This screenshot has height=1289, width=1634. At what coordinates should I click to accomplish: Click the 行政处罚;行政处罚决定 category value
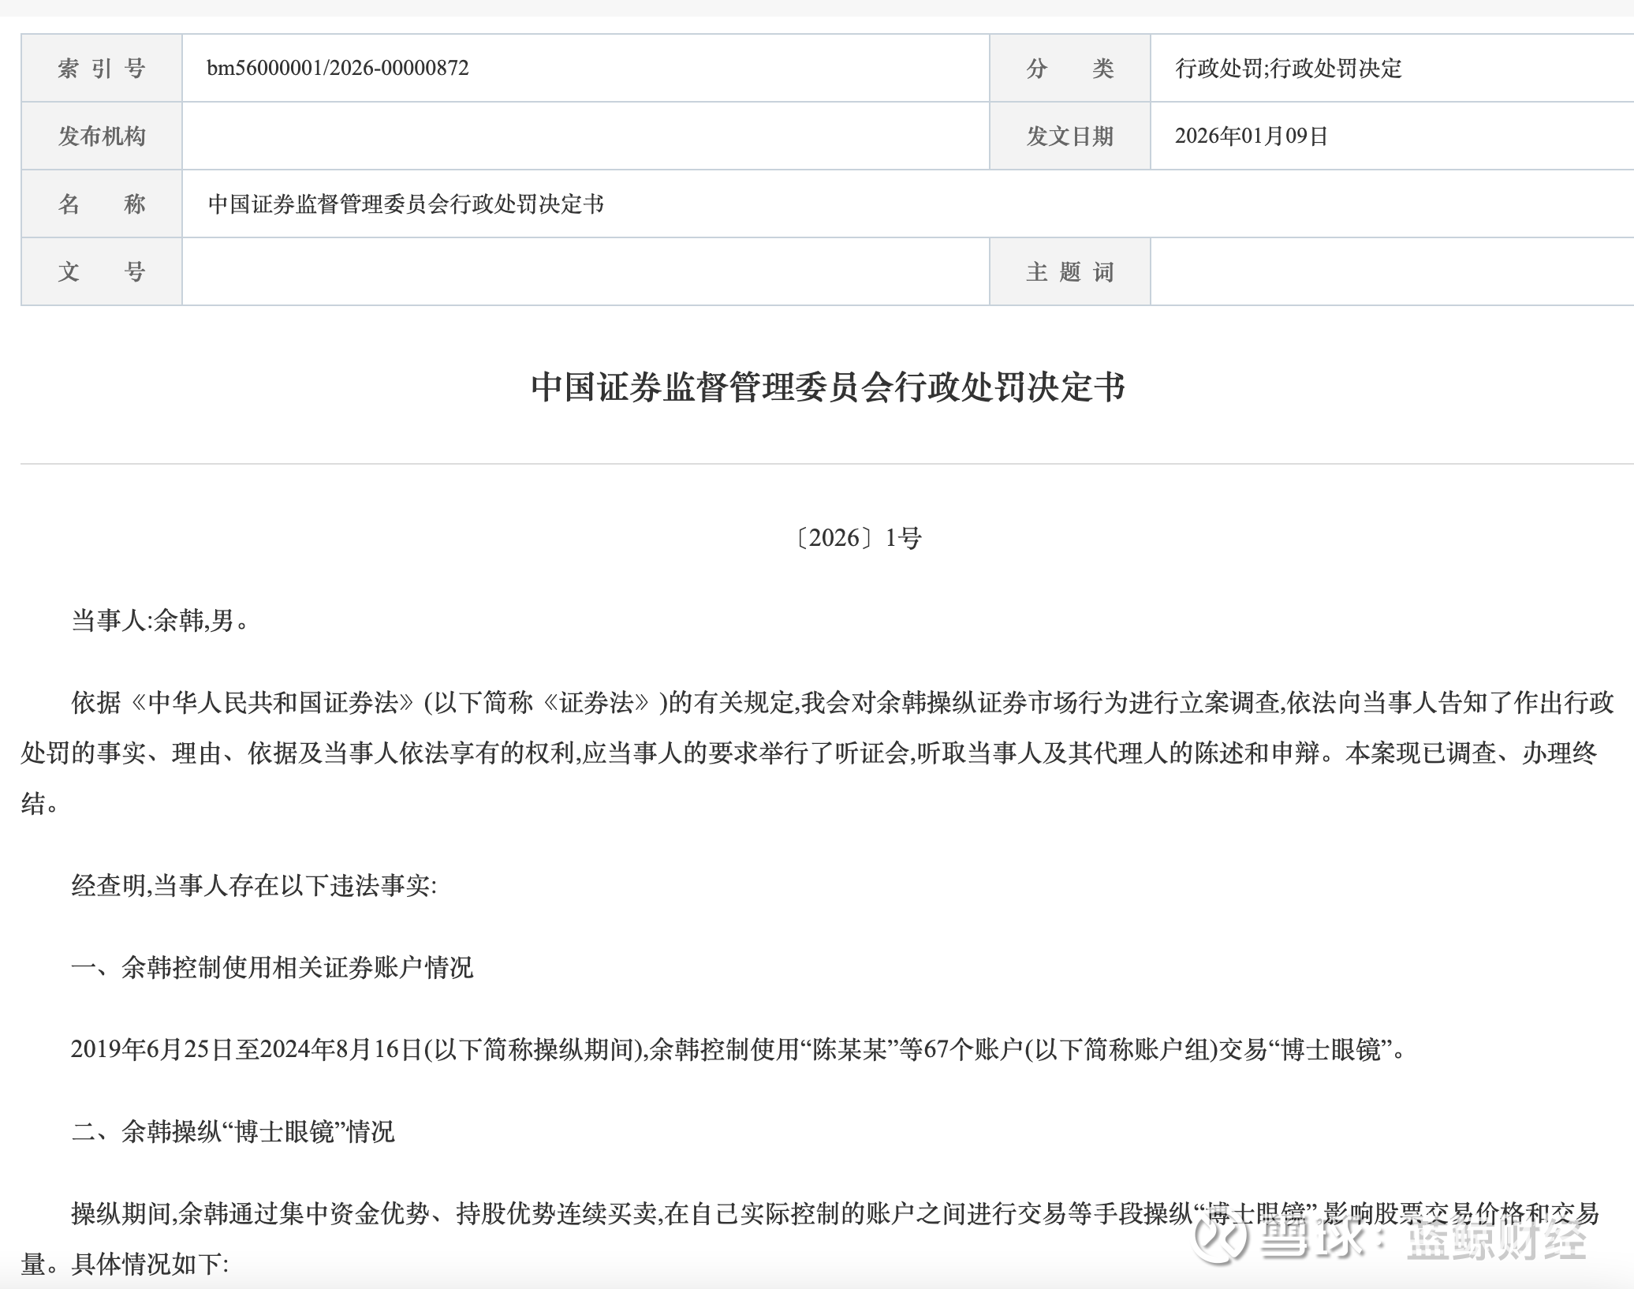(1288, 69)
